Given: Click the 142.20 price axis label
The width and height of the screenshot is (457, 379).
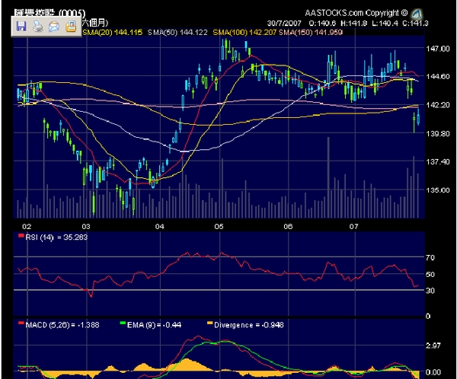Looking at the screenshot, I should (438, 105).
